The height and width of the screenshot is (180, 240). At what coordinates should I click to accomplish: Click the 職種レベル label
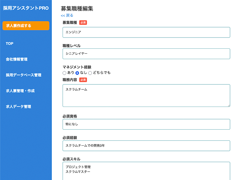(72, 46)
